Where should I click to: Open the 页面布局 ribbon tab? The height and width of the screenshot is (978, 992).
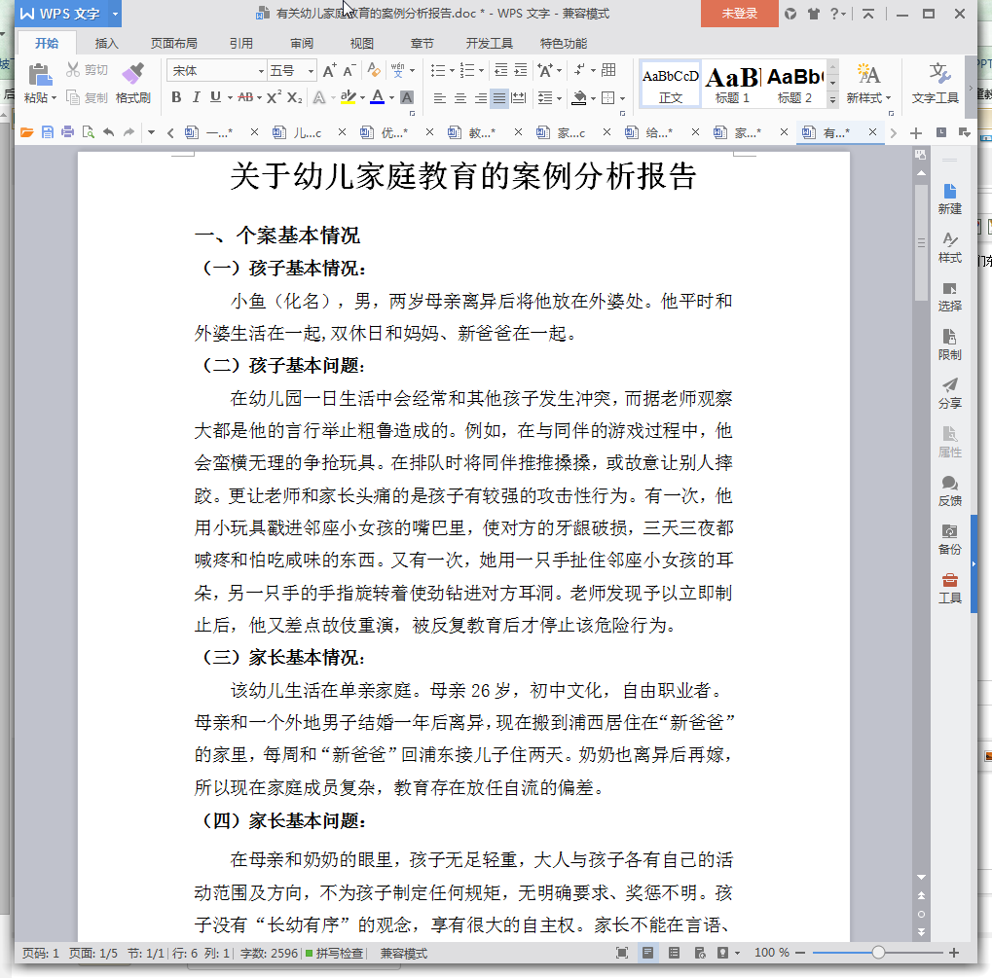click(173, 44)
